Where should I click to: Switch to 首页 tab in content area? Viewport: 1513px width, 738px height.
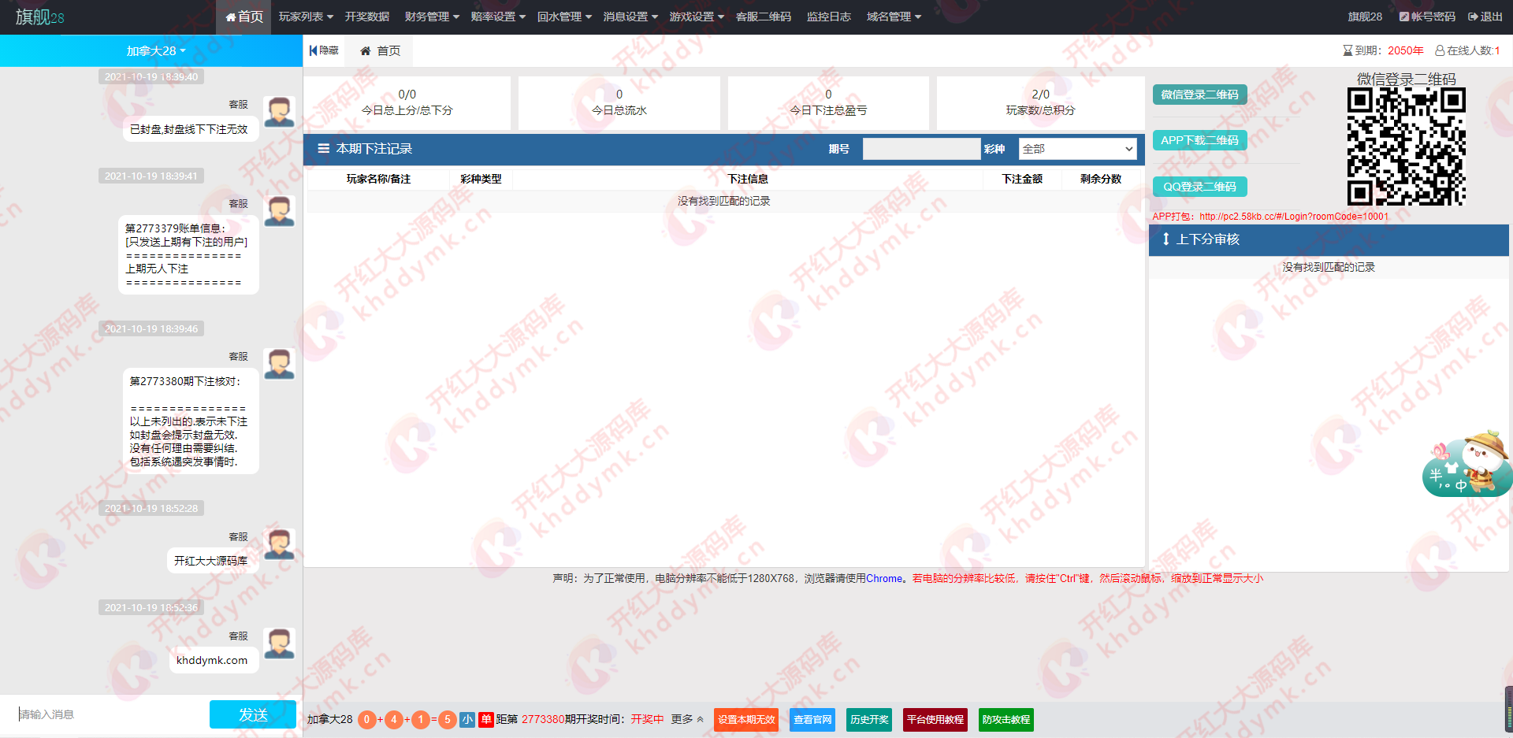(381, 50)
